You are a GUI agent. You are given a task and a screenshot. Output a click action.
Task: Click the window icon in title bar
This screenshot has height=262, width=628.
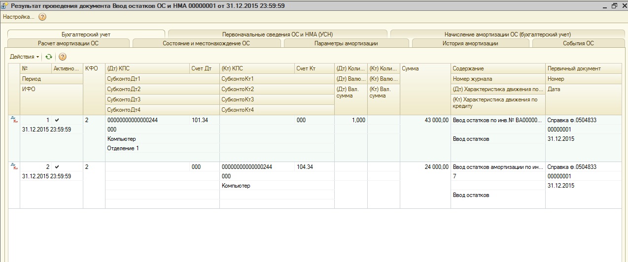click(x=5, y=6)
